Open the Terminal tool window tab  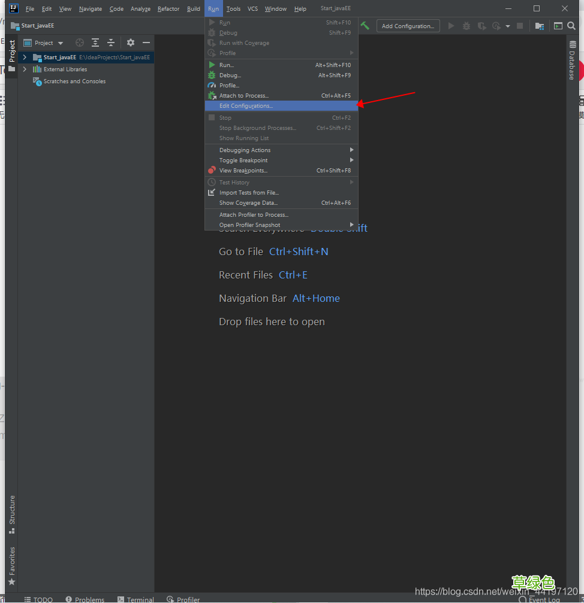coord(136,599)
